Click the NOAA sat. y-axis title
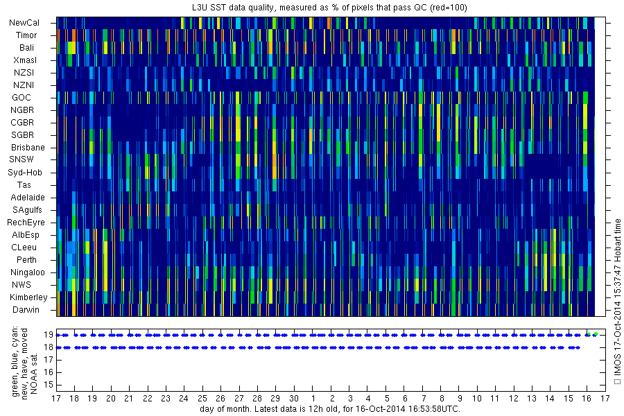Viewport: 624px width, 416px height. [33, 373]
